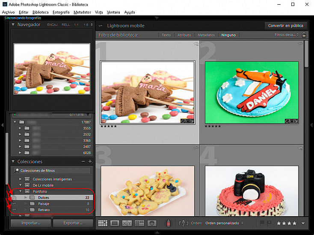This screenshot has width=314, height=235.
Task: Switch to Grid view in the toolbar
Action: pyautogui.click(x=103, y=223)
